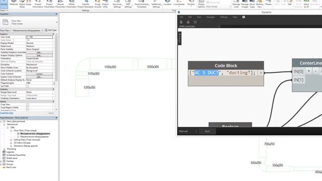Edit System Color Schemes
322x181 pixels.
pyautogui.click(x=39, y=77)
